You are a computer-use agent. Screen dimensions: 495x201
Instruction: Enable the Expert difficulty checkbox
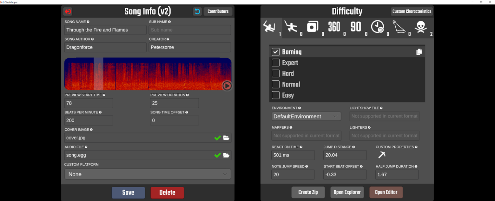point(276,63)
